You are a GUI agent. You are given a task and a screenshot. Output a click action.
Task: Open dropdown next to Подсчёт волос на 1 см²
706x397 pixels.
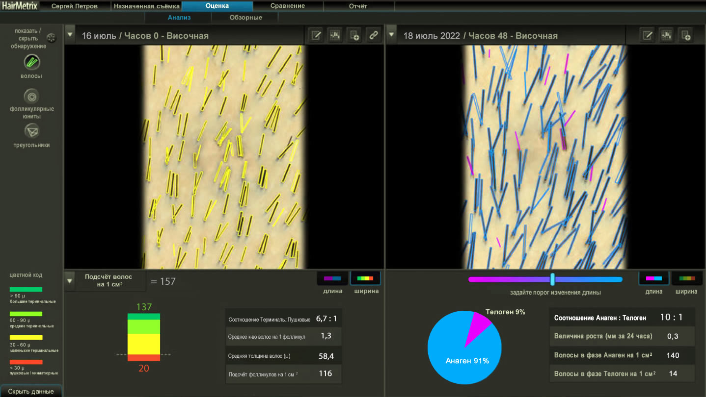(70, 281)
